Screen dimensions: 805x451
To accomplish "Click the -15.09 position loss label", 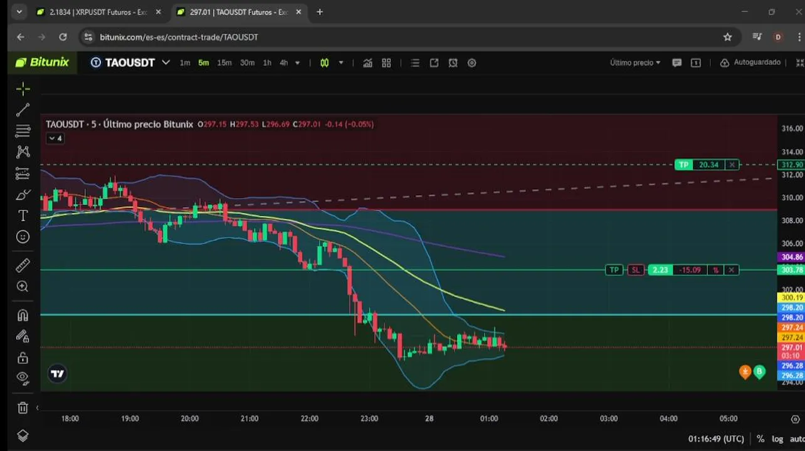I will point(690,270).
